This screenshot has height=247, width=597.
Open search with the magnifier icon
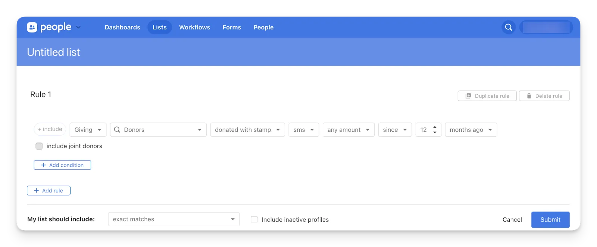[x=509, y=27]
